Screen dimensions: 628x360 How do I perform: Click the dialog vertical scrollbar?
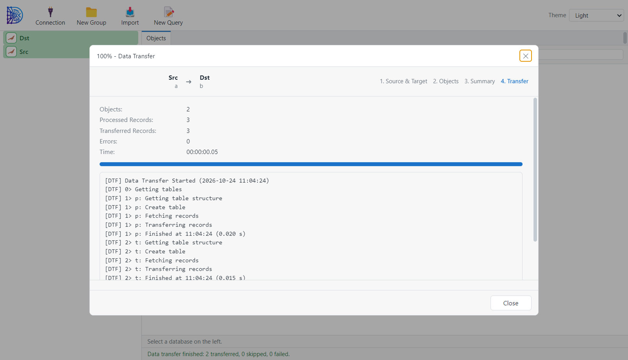pyautogui.click(x=535, y=169)
